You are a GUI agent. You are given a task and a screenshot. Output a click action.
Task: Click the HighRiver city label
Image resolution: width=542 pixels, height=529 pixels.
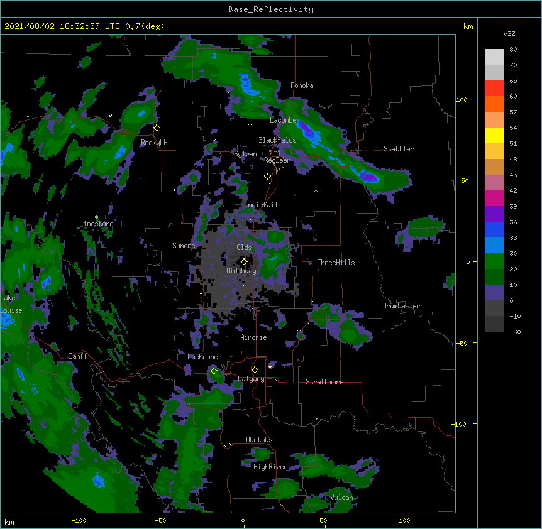(270, 467)
